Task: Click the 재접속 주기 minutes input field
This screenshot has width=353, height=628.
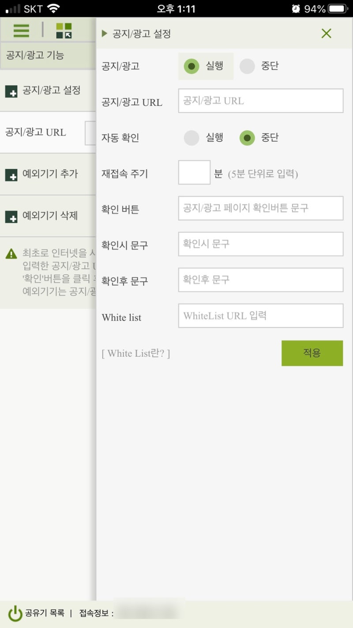Action: pos(194,172)
